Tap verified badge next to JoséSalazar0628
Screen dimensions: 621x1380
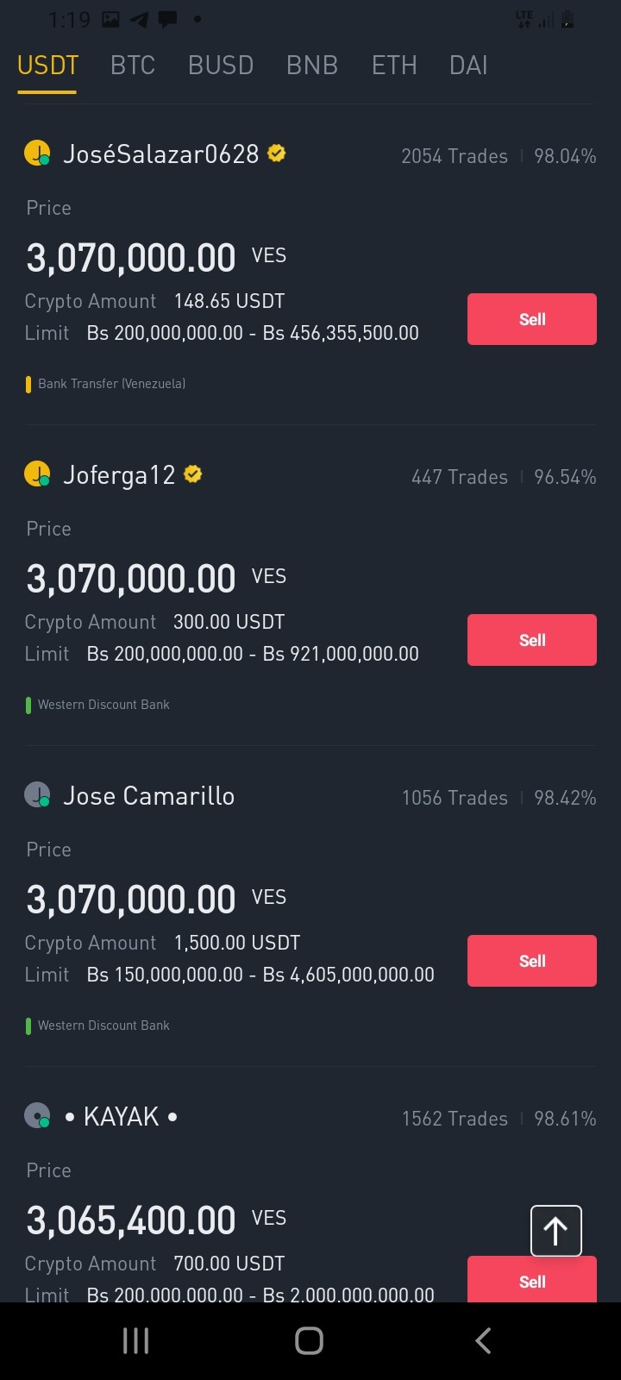click(277, 154)
